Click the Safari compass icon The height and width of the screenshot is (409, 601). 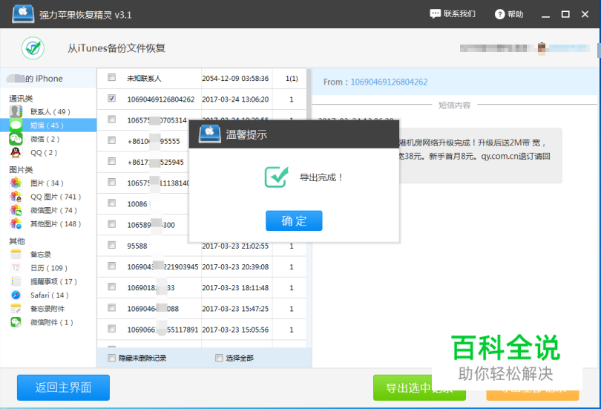pos(16,295)
